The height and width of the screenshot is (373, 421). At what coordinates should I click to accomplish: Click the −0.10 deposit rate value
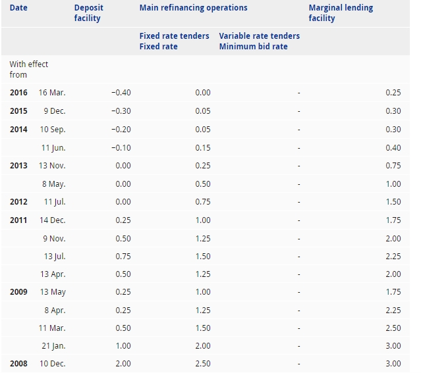click(121, 148)
